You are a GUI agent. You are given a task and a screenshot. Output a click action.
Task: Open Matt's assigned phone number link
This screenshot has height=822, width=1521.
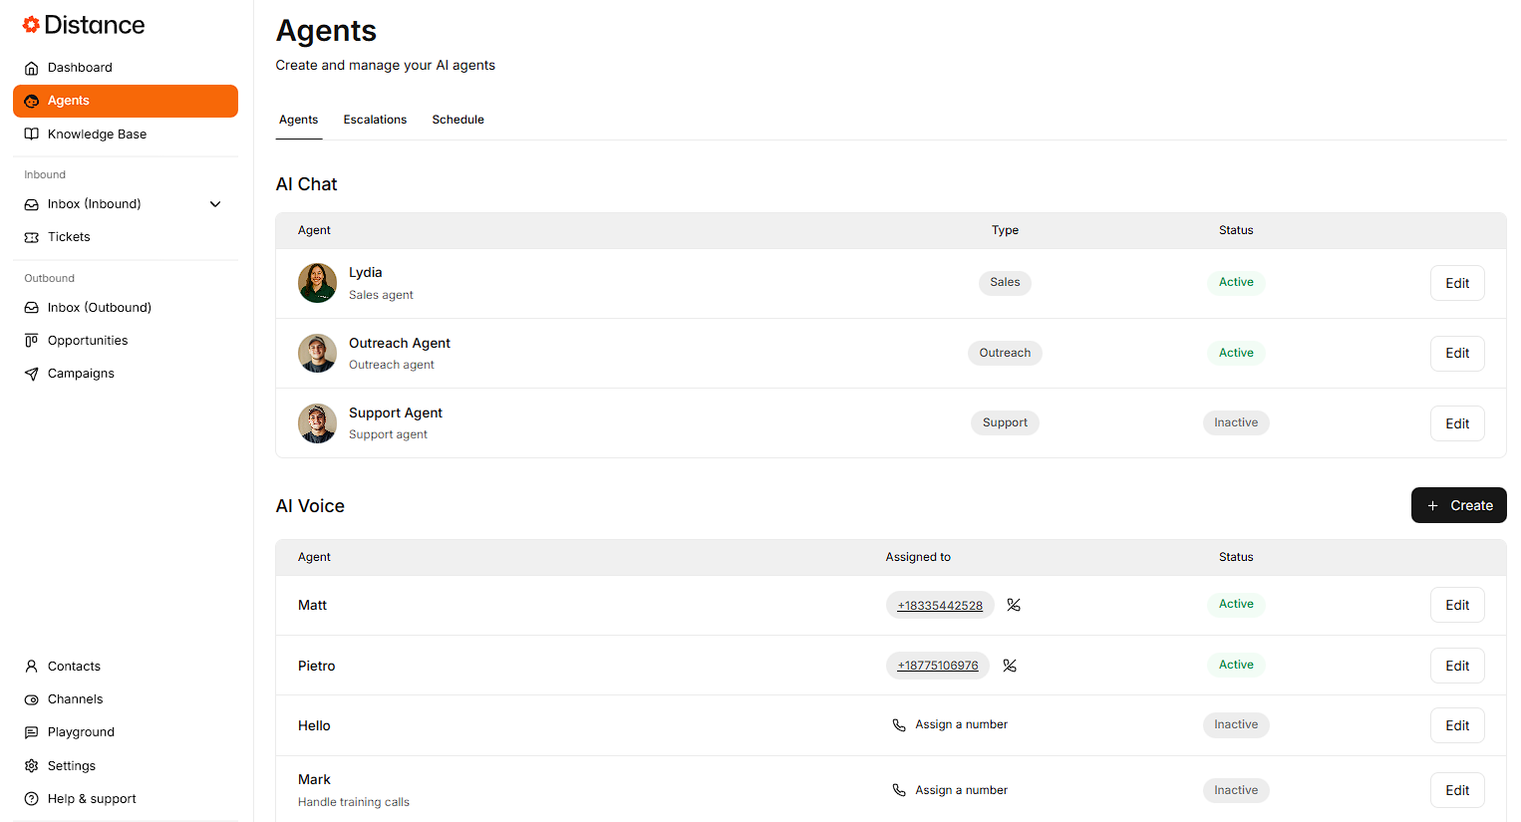(x=940, y=606)
